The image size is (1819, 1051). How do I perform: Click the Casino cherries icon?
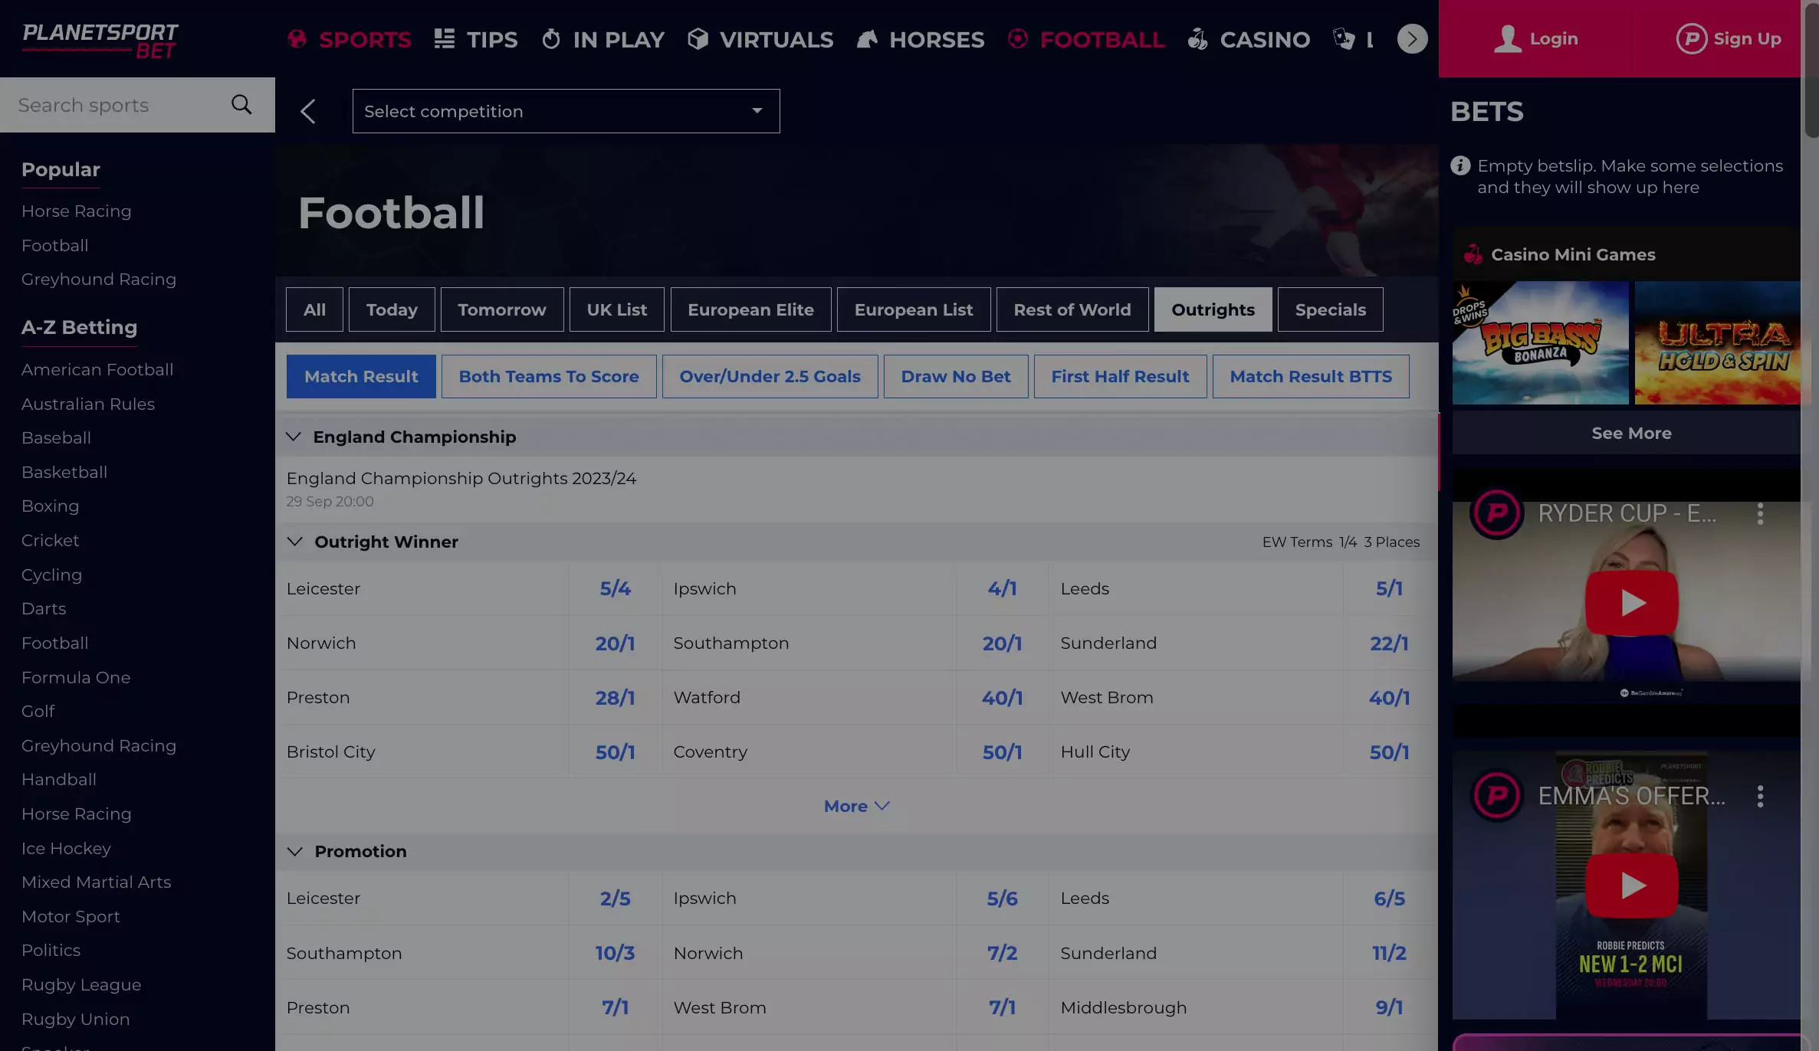click(1197, 39)
